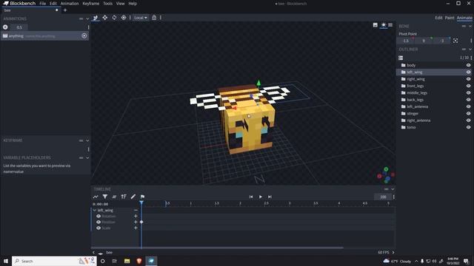Click the timeline bring-up channels icon
The height and width of the screenshot is (266, 474).
(x=124, y=197)
